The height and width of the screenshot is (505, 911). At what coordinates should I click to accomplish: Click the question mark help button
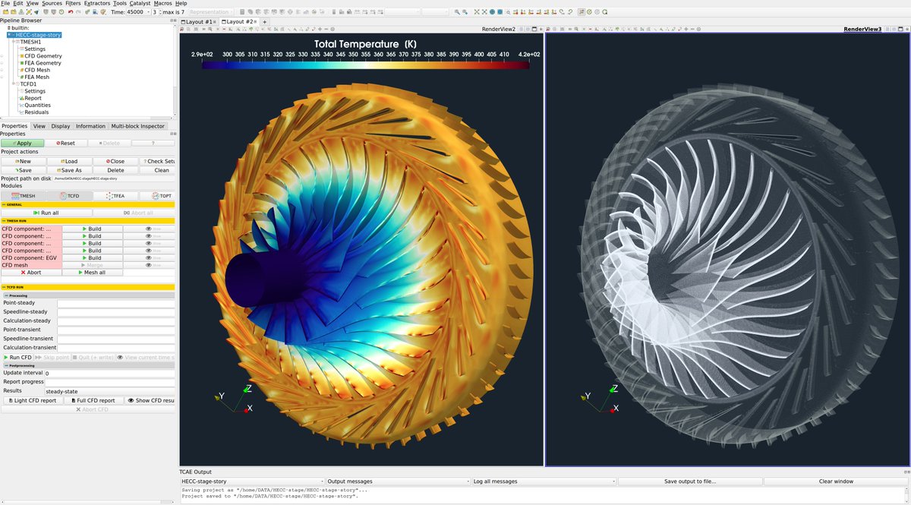point(153,143)
